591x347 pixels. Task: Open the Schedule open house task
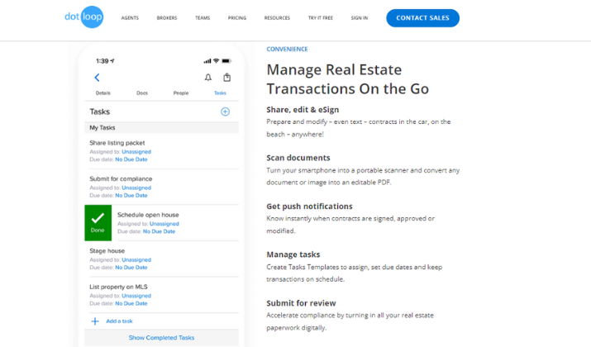pos(148,215)
